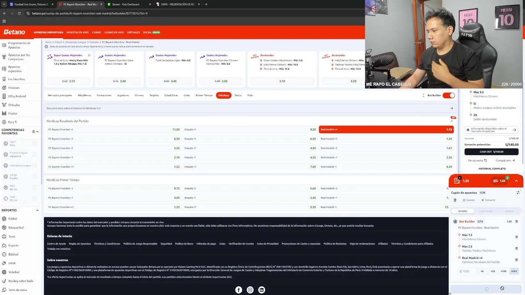Click the Básquetbol sport icon in sidebar
525x295 pixels.
click(x=5, y=227)
